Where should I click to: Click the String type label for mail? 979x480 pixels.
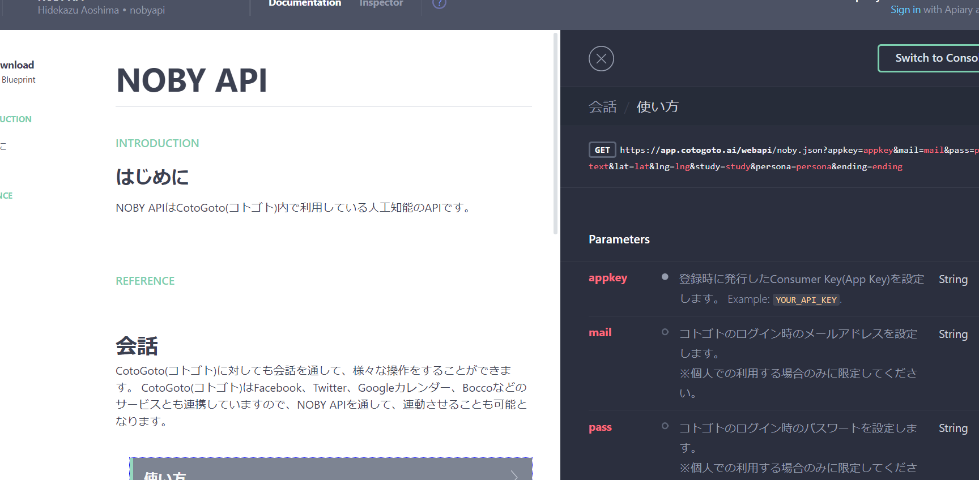(x=953, y=335)
